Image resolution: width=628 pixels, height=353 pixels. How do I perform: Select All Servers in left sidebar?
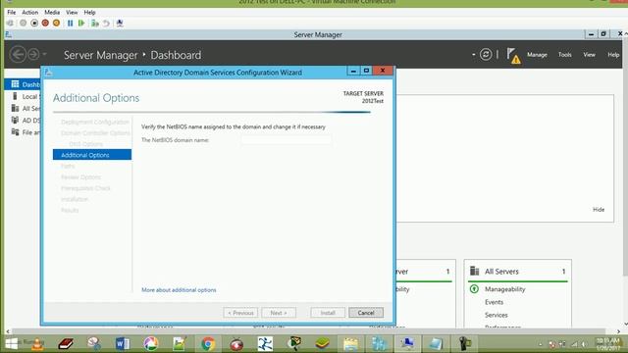point(26,109)
